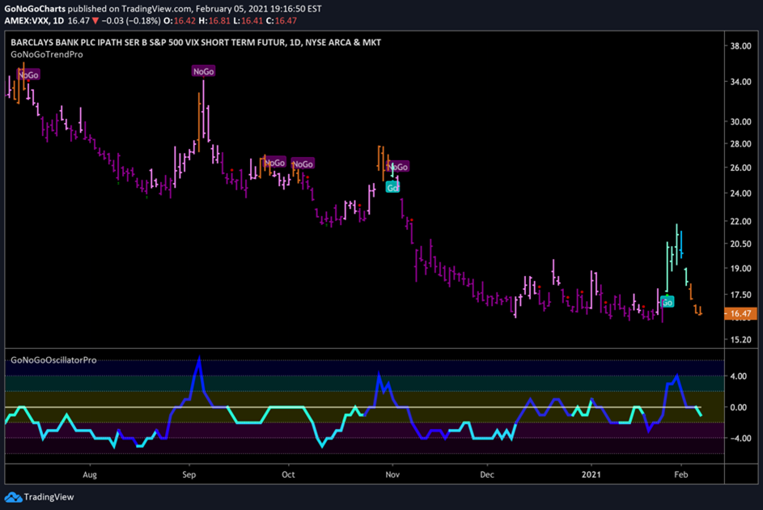The width and height of the screenshot is (763, 510).
Task: Click the 2021 label on time axis
Action: [x=591, y=474]
